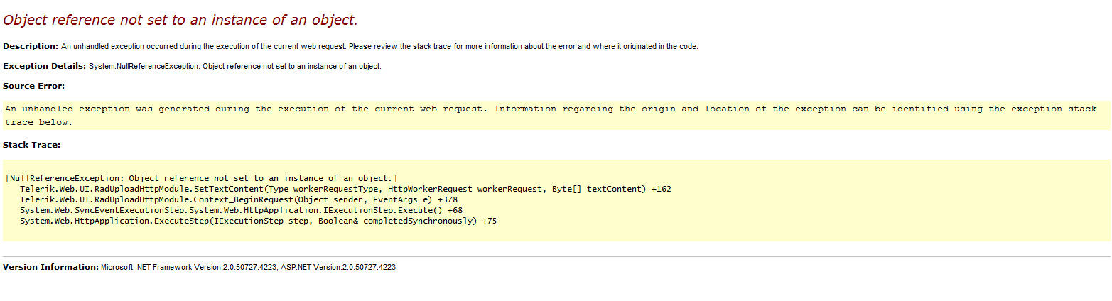
Task: Click the "Stack Trace:" label
Action: (32, 145)
